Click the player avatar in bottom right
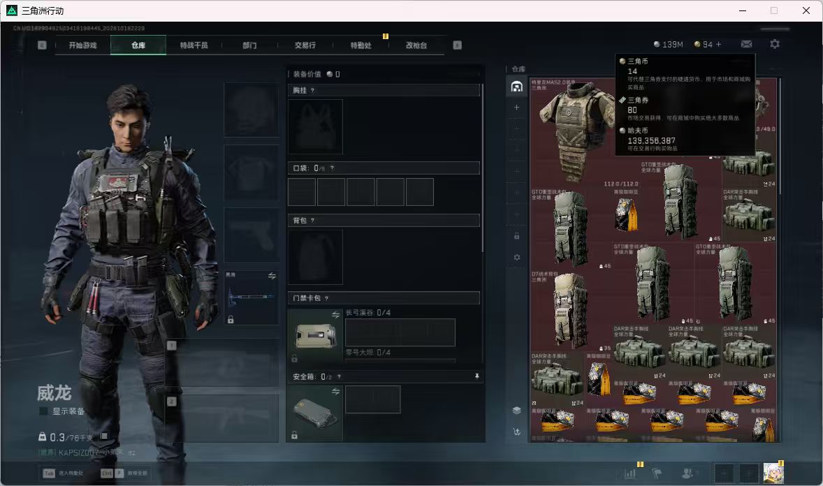The width and height of the screenshot is (823, 486). coord(773,473)
